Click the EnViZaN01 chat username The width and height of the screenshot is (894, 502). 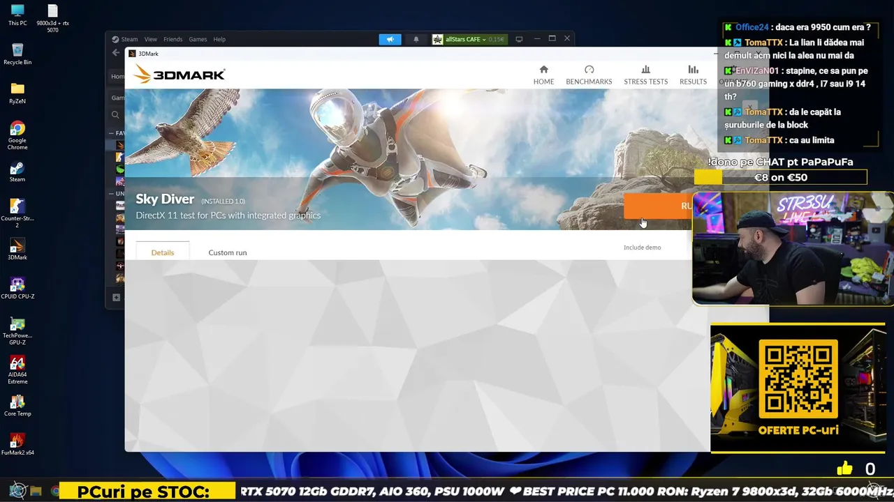click(757, 70)
